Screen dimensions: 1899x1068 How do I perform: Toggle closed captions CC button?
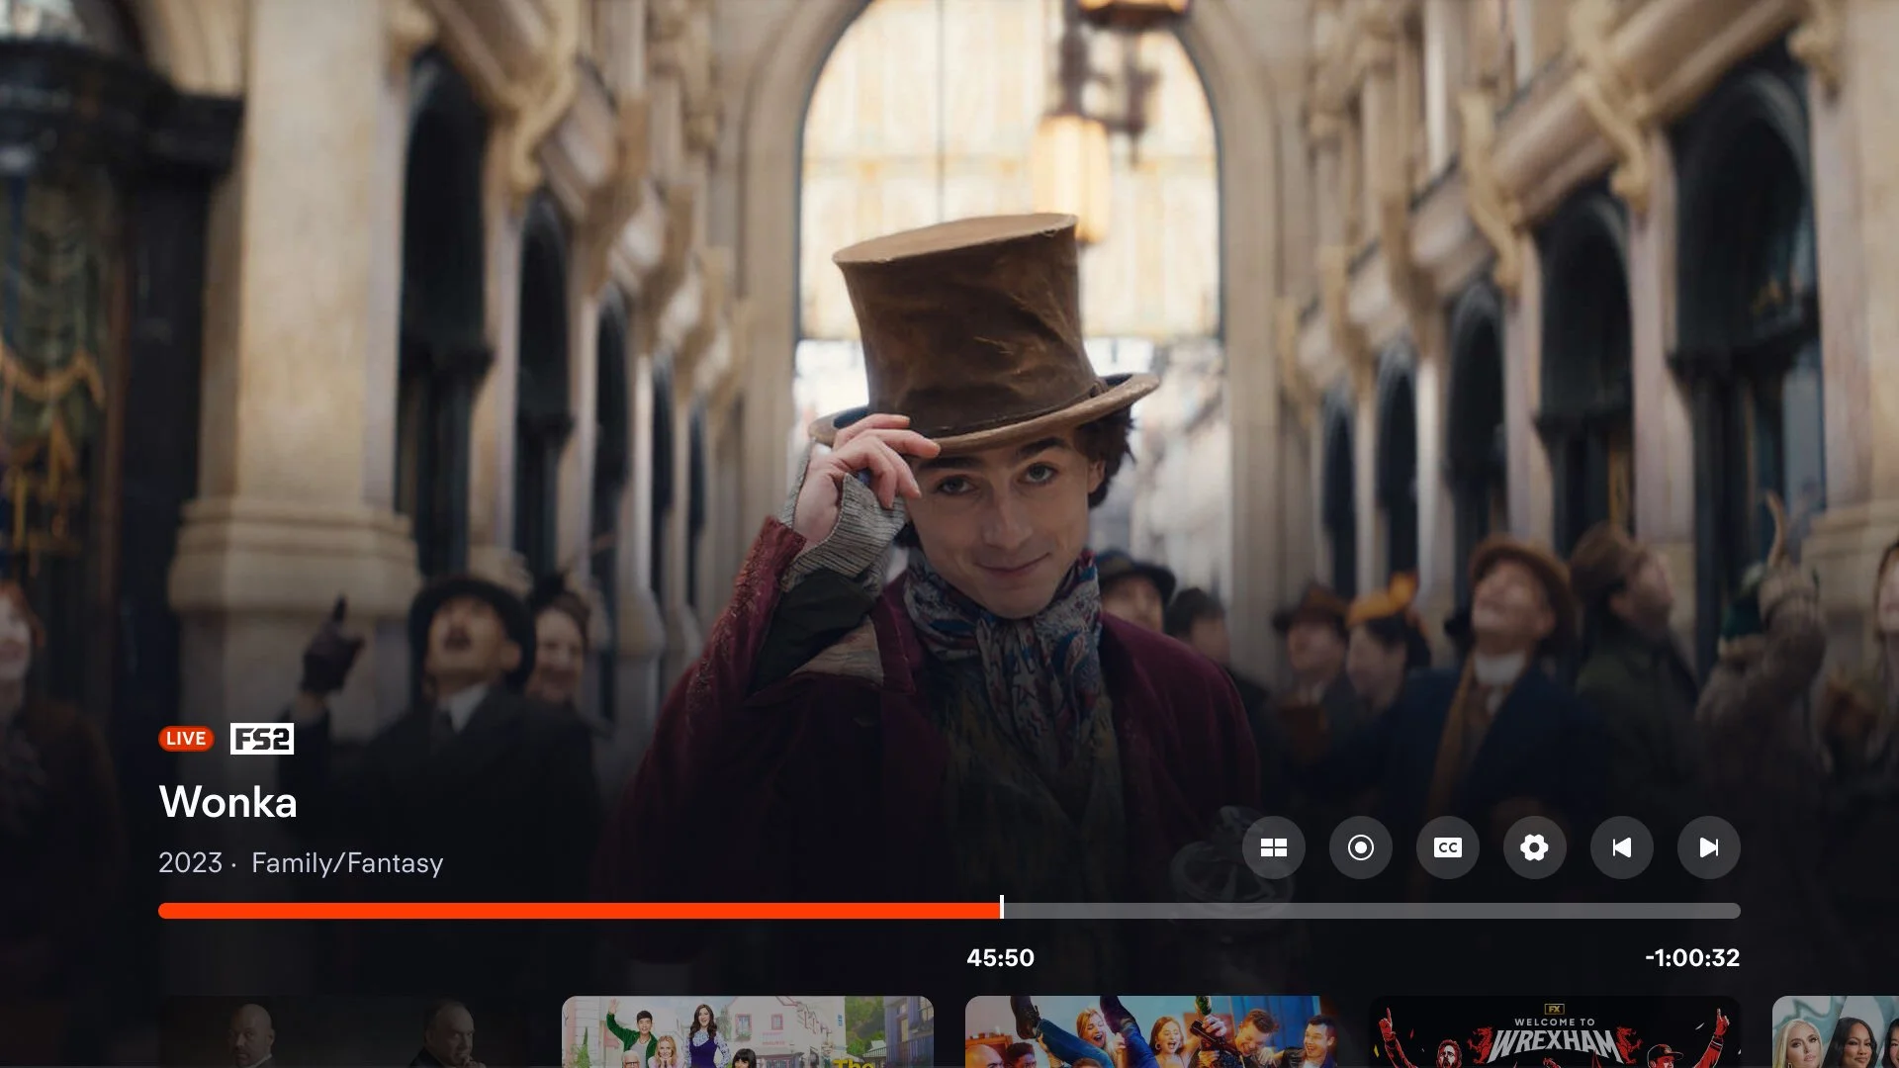point(1447,847)
